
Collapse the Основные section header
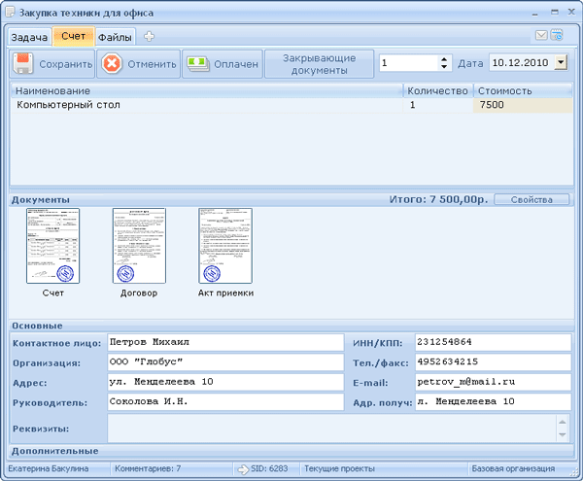[291, 326]
